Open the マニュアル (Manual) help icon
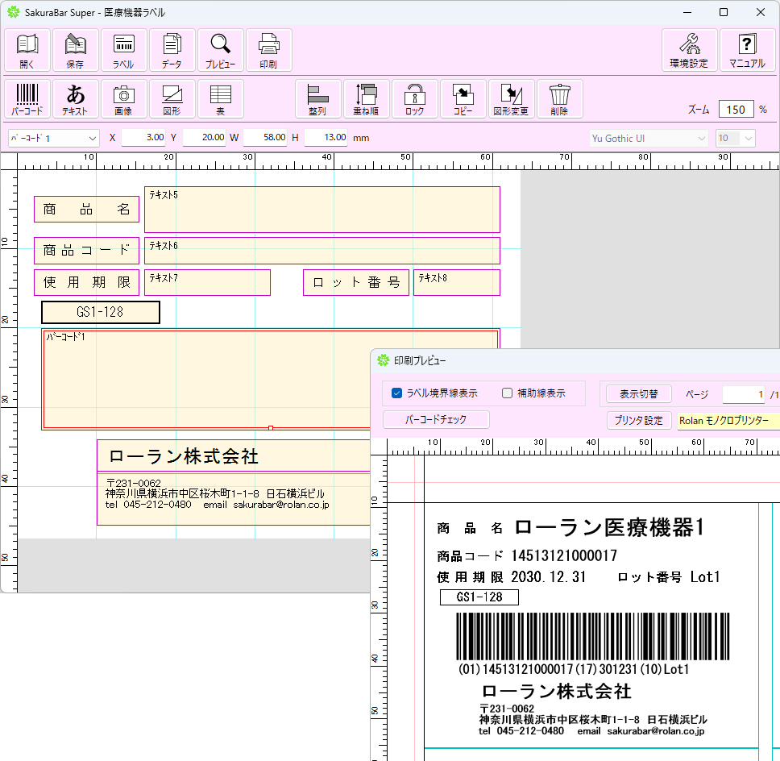This screenshot has height=761, width=780. (747, 50)
